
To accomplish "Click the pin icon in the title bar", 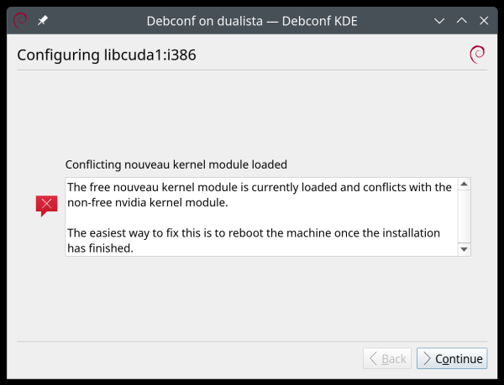I will point(43,20).
